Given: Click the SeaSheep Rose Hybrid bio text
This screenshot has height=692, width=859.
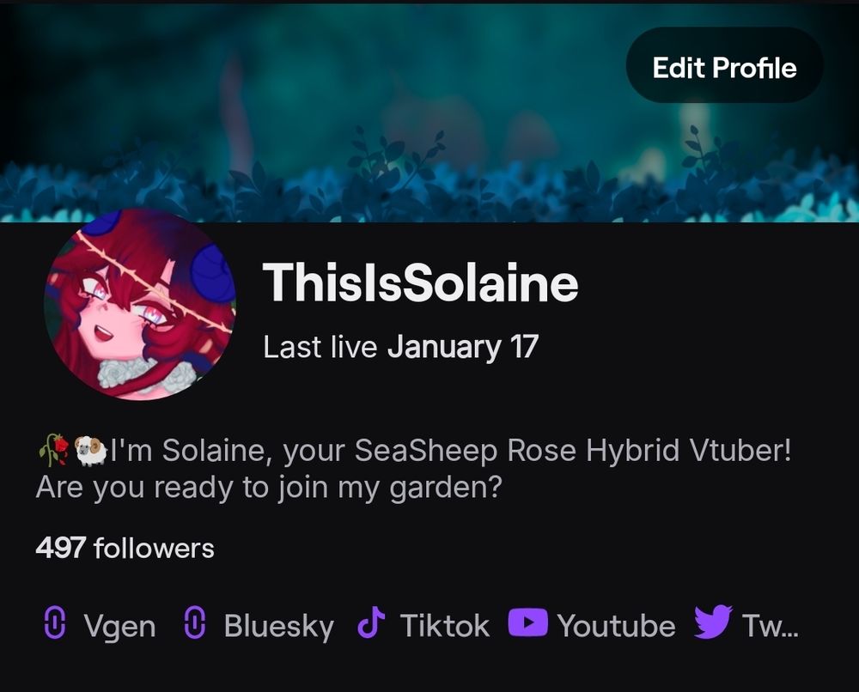Looking at the screenshot, I should [521, 451].
